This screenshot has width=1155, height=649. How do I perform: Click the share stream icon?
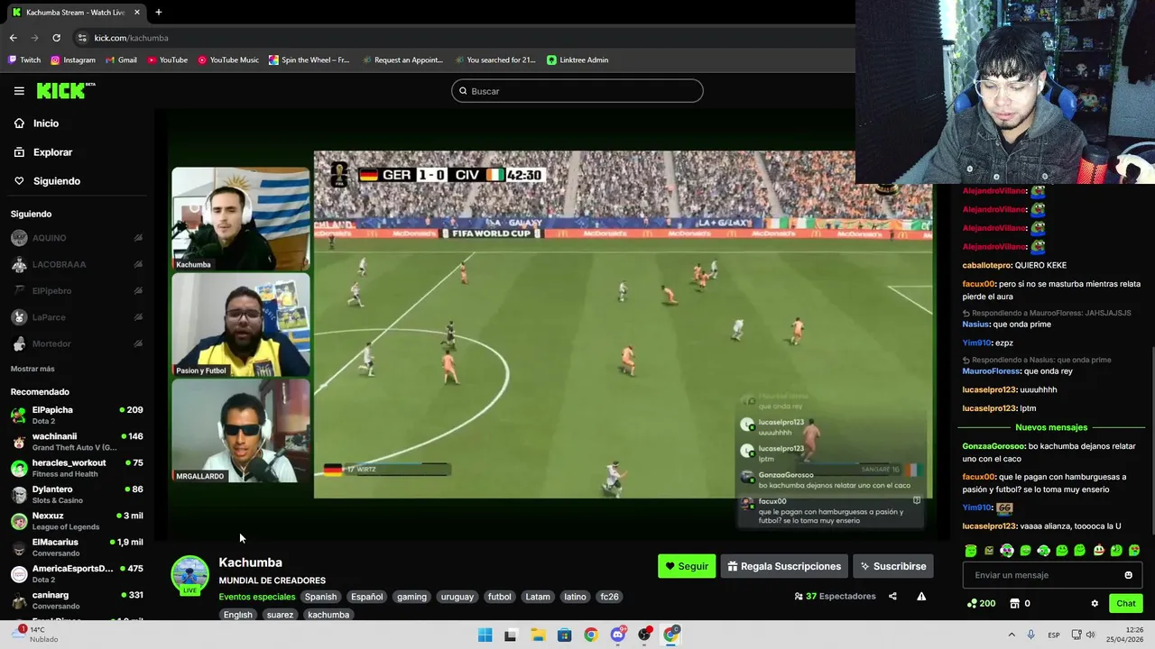892,596
